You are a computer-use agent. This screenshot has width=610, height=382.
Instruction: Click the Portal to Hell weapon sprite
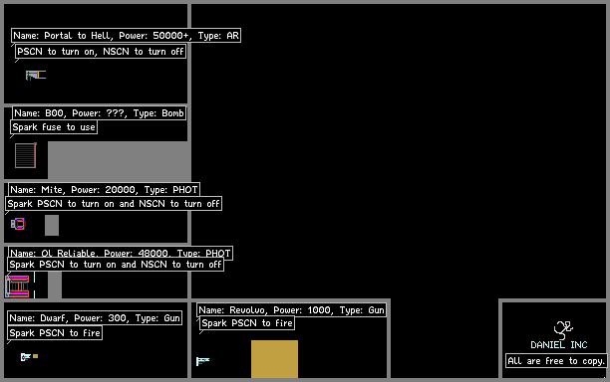click(36, 75)
